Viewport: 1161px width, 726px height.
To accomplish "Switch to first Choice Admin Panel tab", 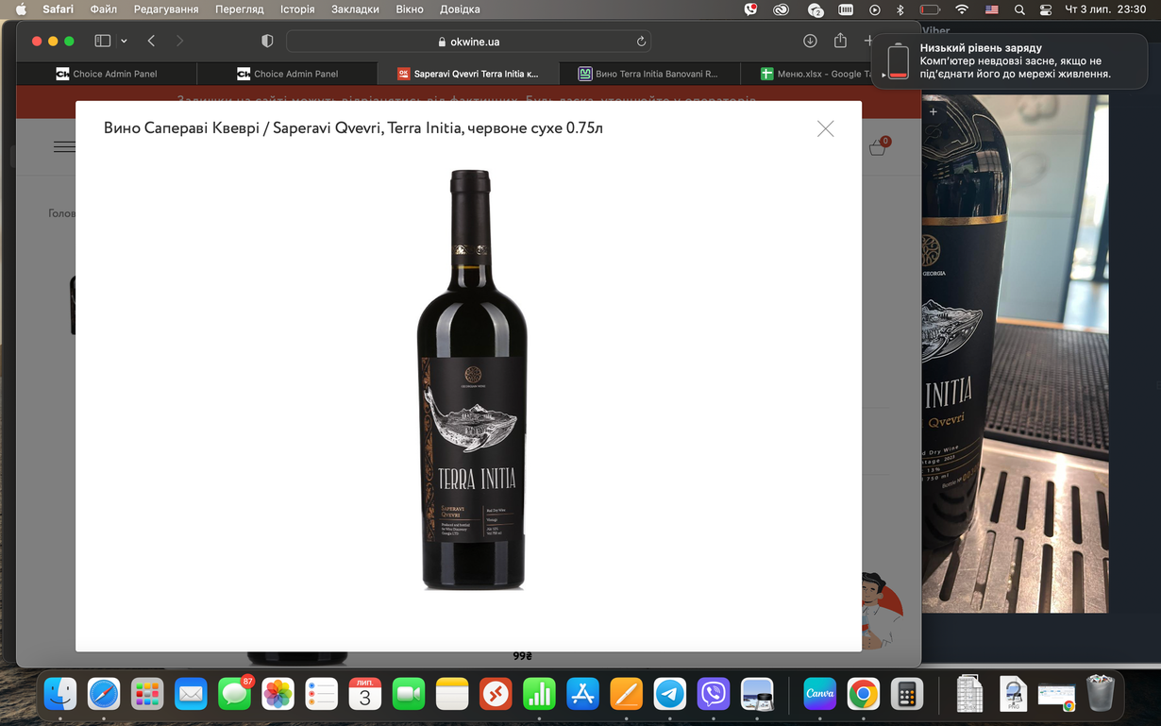I will (x=107, y=74).
